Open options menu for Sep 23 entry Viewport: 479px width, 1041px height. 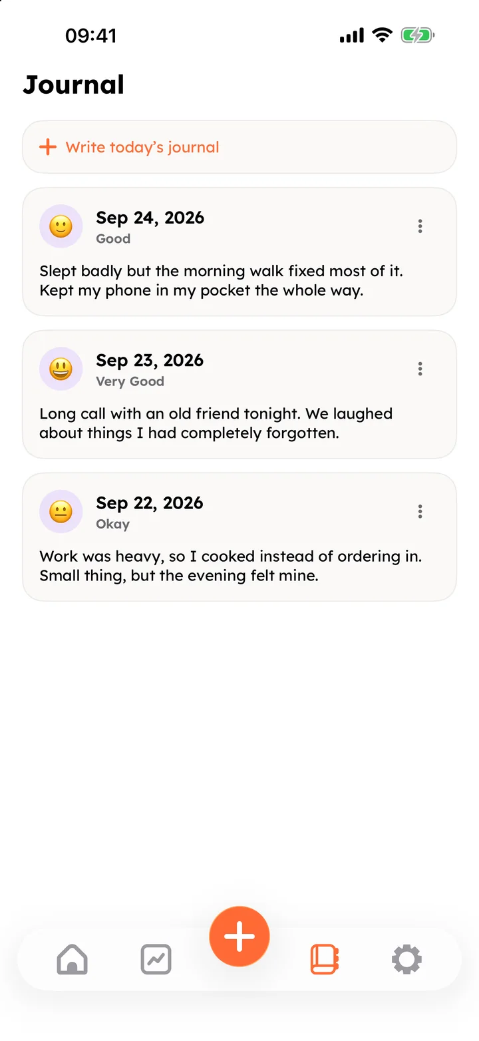point(420,369)
